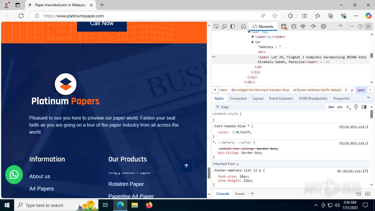
Task: Select the Console drawer tab
Action: [x=223, y=193]
